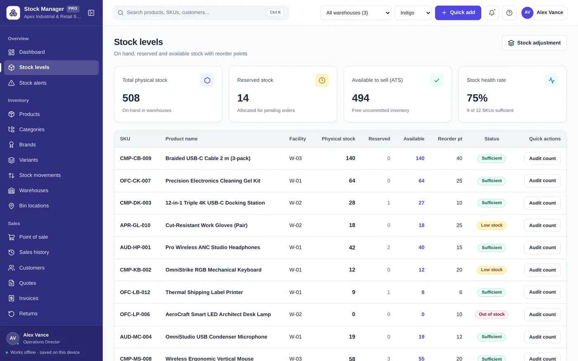578x361 pixels.
Task: Open Point of sale
Action: click(51, 237)
